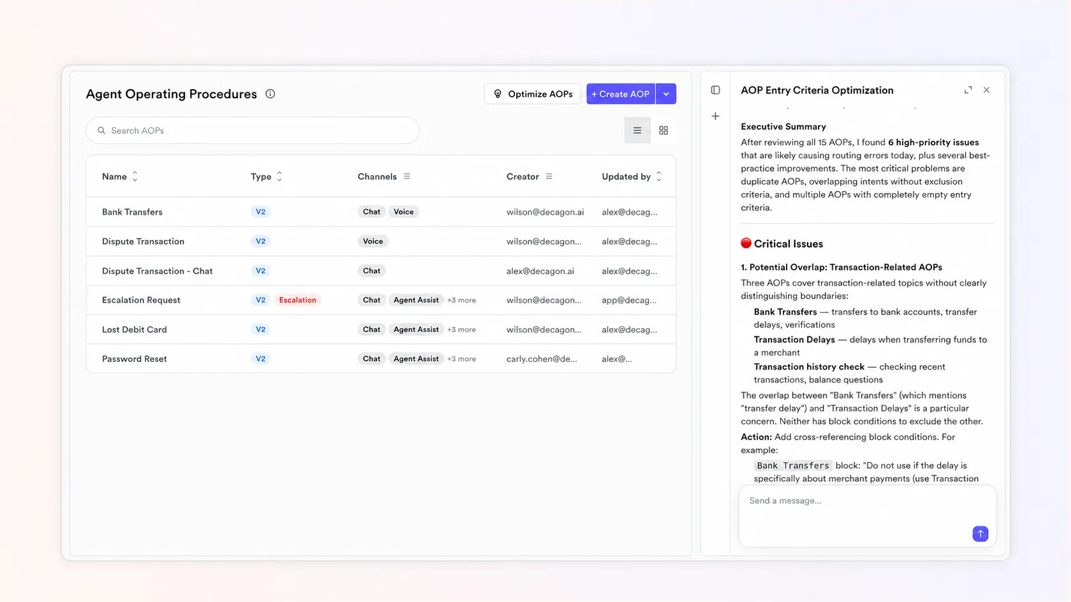Toggle the chat sidebar panel icon
This screenshot has width=1071, height=602.
tap(715, 90)
